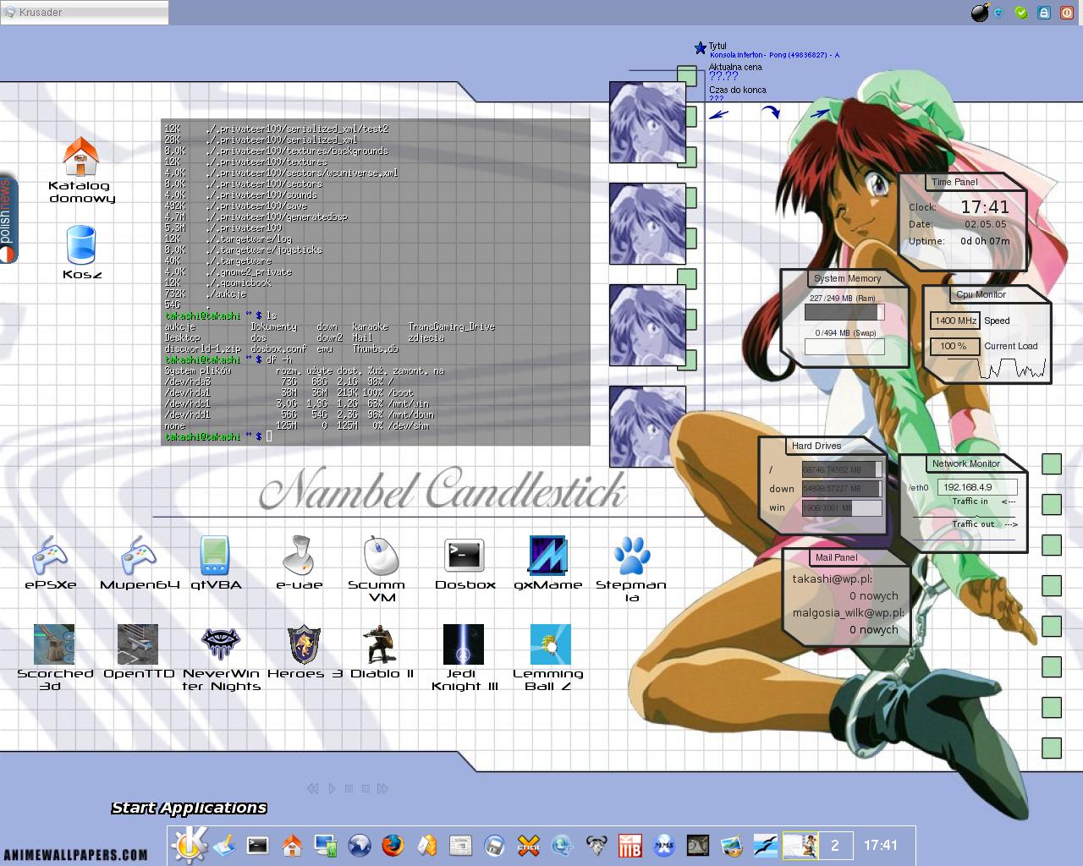Click the RAM usage bar in System Memory

click(844, 312)
